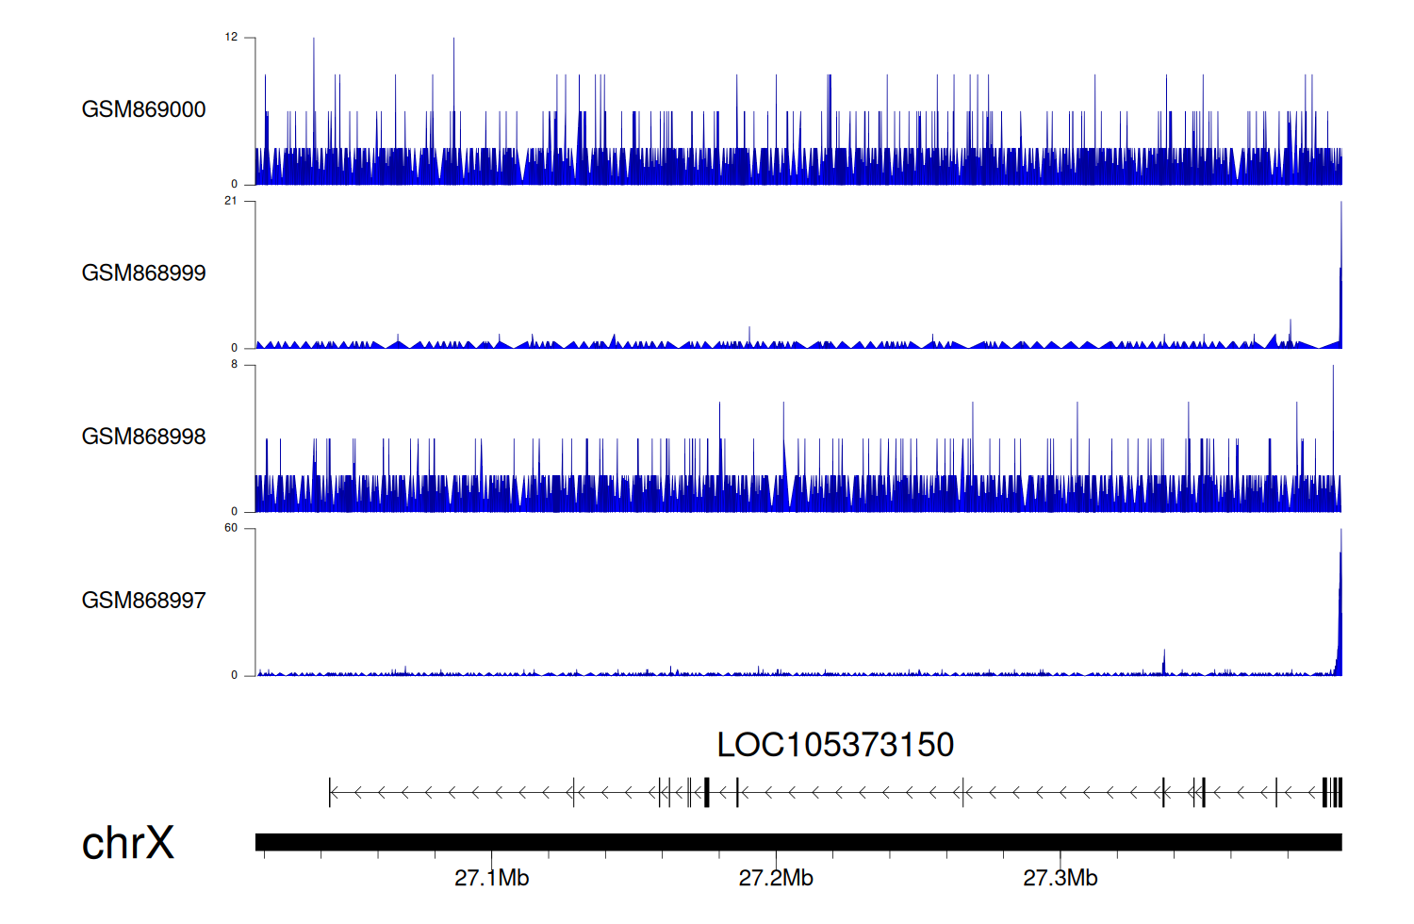Click the 27.1Mb axis position label
The height and width of the screenshot is (924, 1414).
click(491, 878)
